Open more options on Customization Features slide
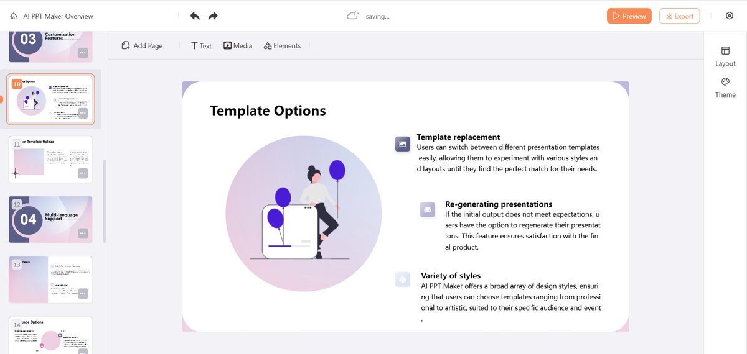 point(83,53)
